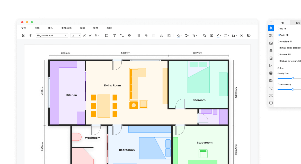The image size is (301, 164).
Task: Open the layers icon in right sidebar
Action: [271, 51]
